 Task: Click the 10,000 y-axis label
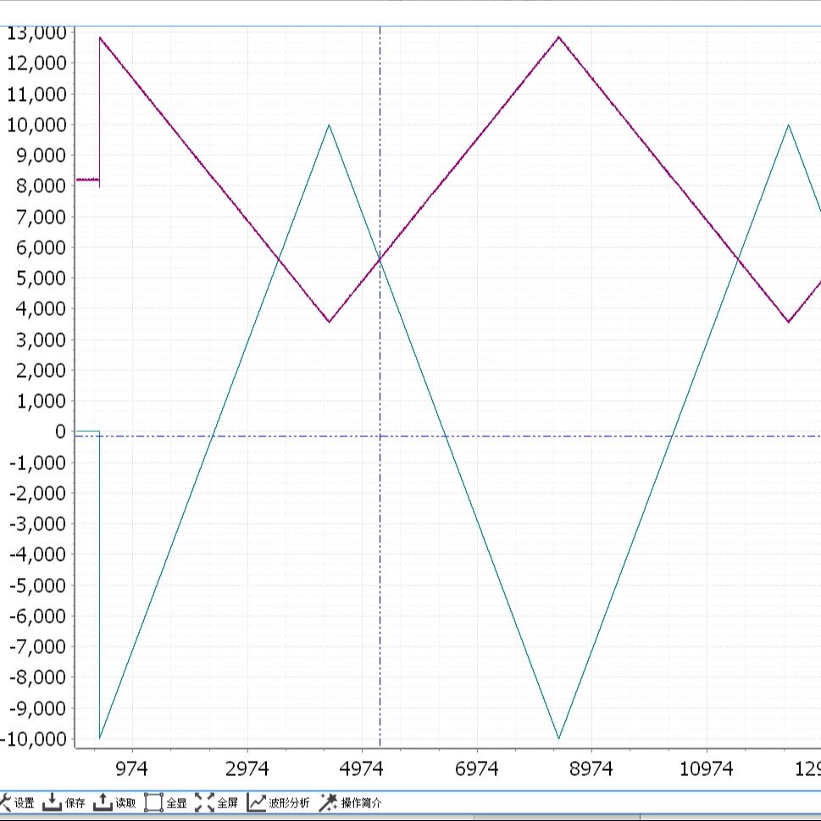point(36,125)
